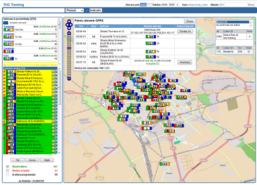The width and height of the screenshot is (257, 185).
Task: Pan the map up with the top arrow
Action: (x=69, y=21)
